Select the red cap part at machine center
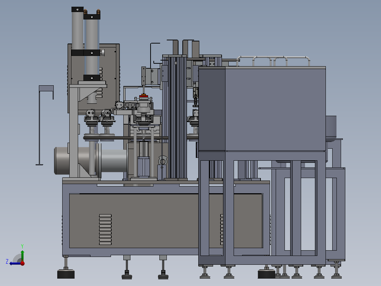The image size is (381, 286). pyautogui.click(x=143, y=96)
